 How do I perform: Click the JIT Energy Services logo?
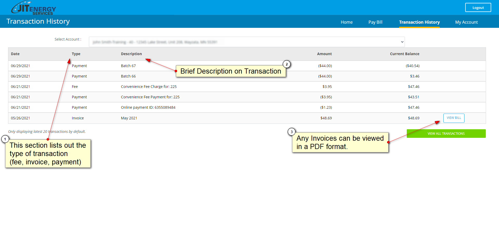(34, 8)
